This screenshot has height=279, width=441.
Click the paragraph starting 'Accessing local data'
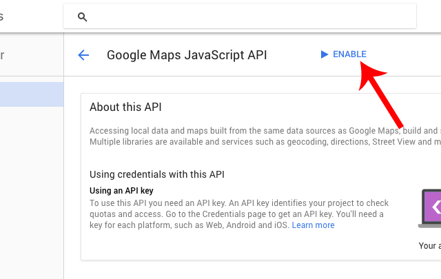[265, 136]
